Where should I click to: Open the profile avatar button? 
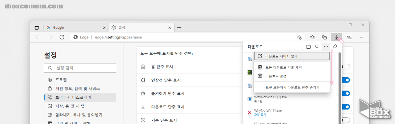point(349,37)
